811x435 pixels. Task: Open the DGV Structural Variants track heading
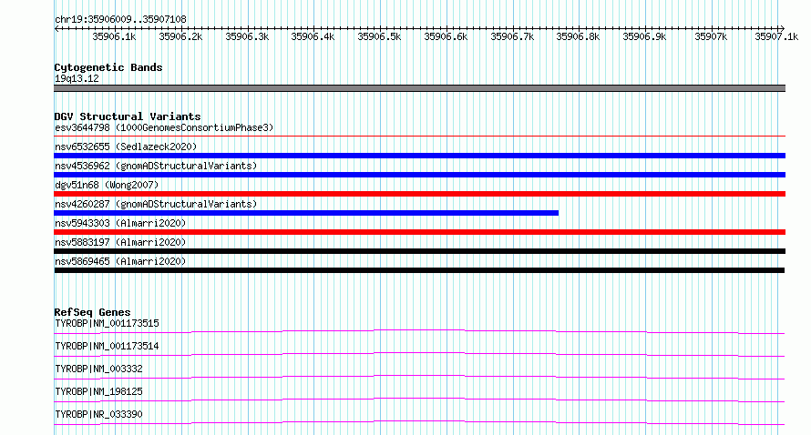128,116
